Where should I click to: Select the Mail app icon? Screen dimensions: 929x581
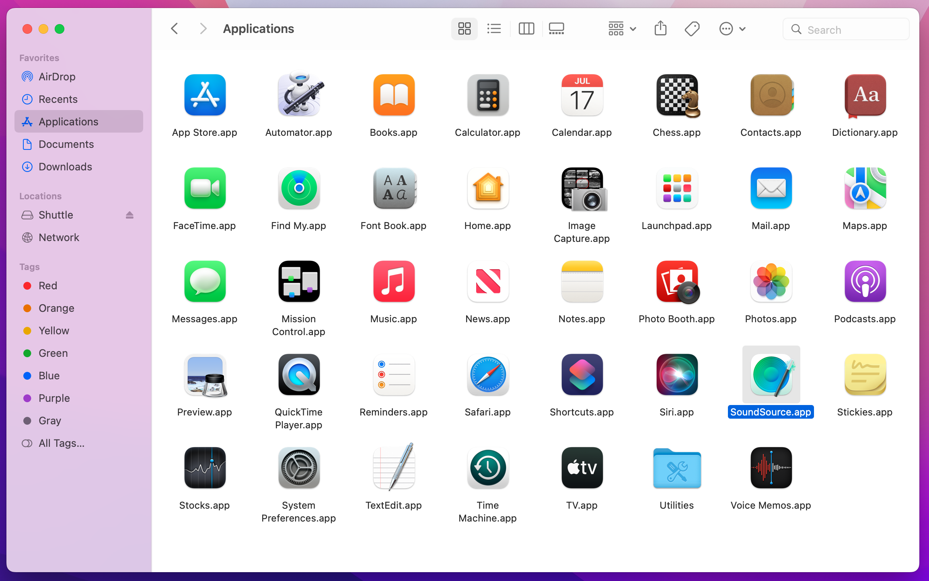(x=771, y=188)
